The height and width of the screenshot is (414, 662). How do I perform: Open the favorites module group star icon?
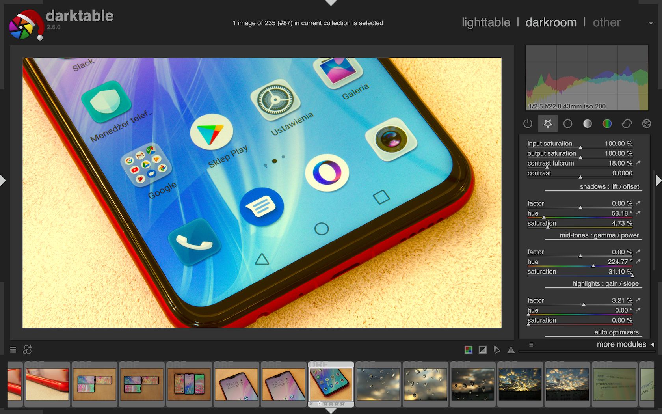point(548,124)
